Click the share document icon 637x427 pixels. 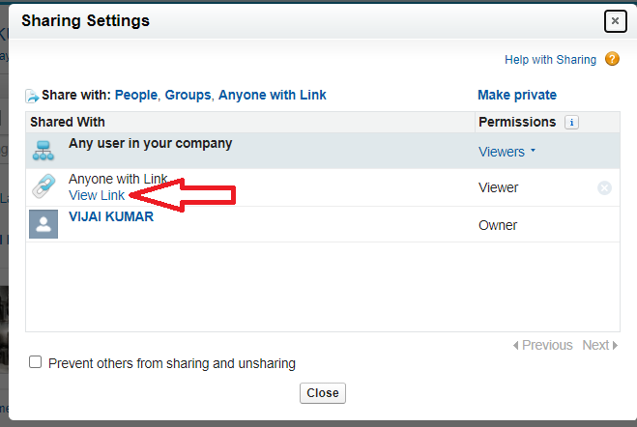click(x=32, y=96)
